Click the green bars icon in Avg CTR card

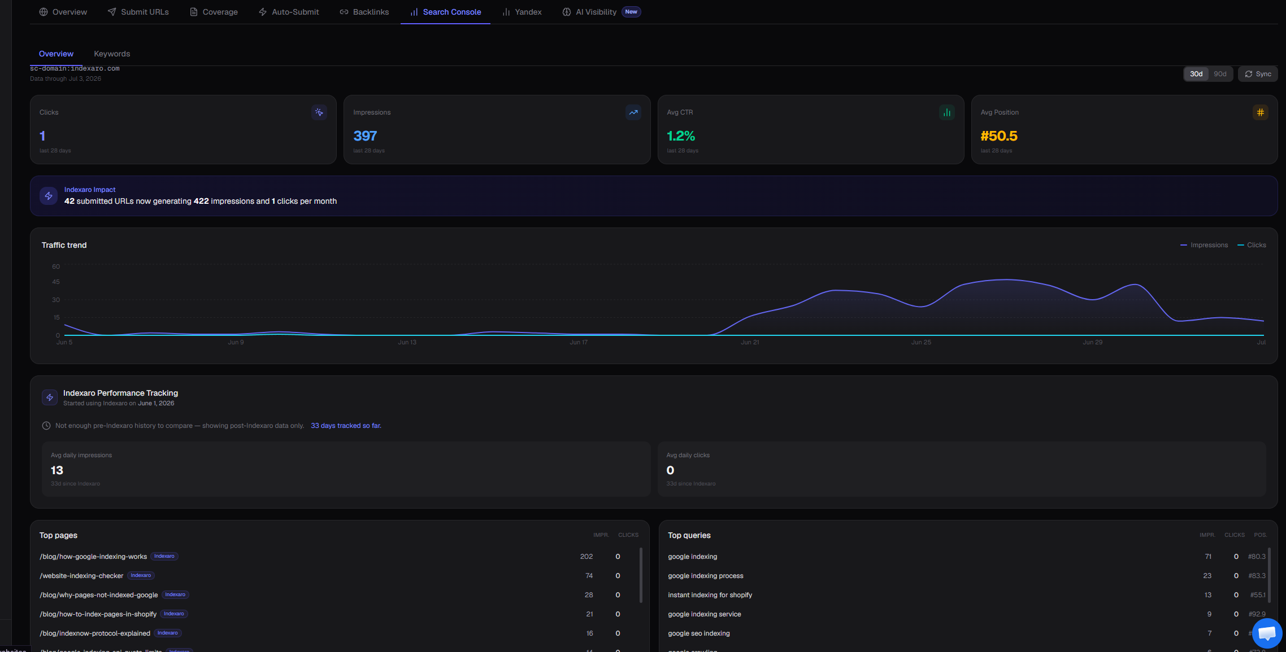(947, 112)
